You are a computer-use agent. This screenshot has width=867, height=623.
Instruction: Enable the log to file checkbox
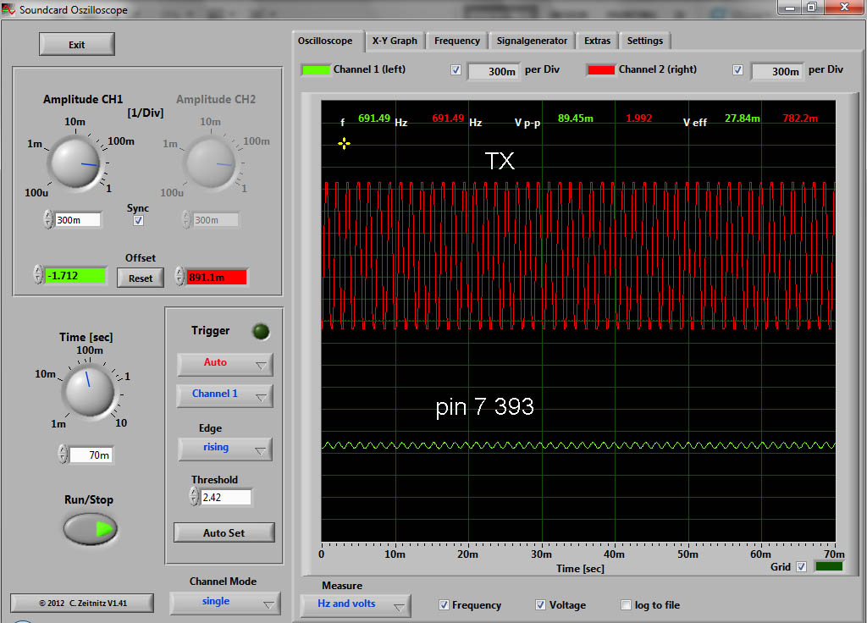(x=626, y=605)
